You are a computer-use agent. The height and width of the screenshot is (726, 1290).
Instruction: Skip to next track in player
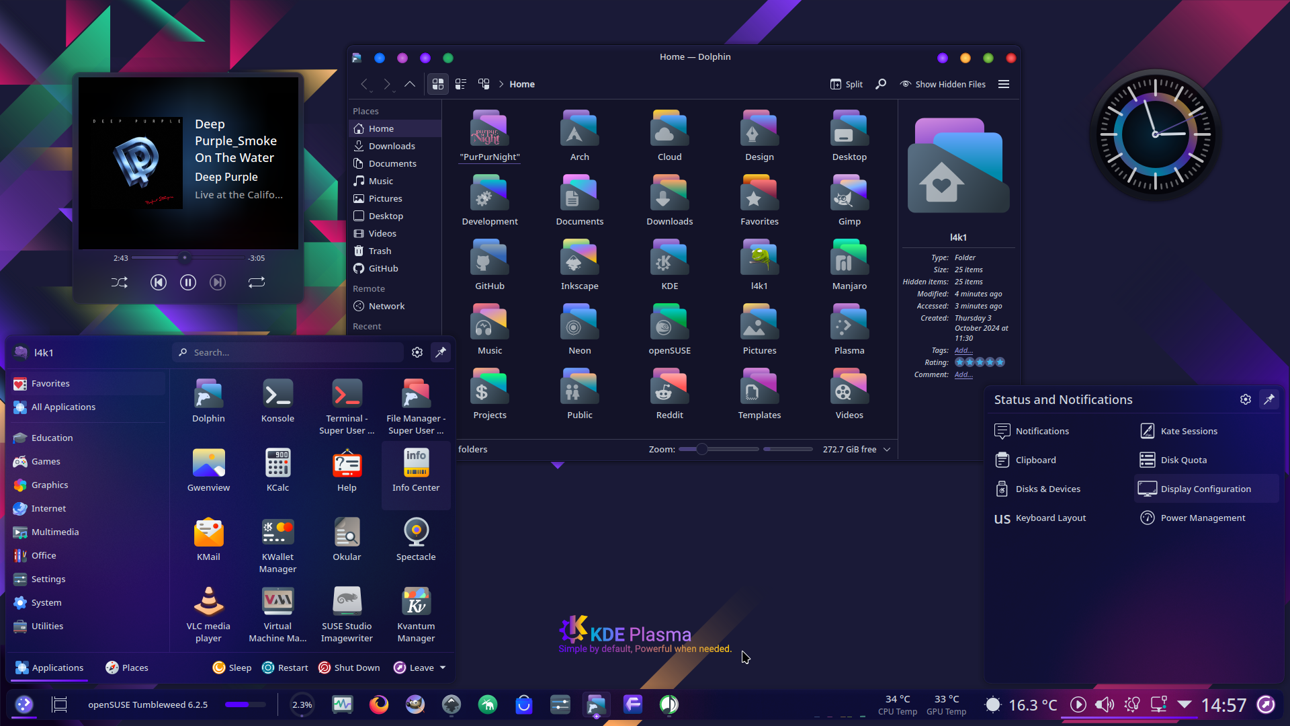[x=218, y=282]
